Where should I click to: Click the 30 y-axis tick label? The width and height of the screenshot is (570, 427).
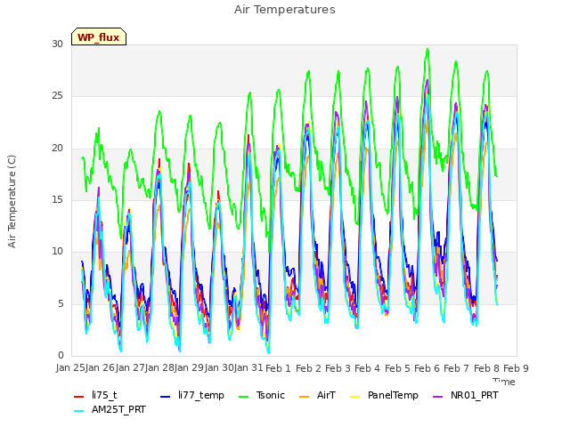(x=57, y=44)
